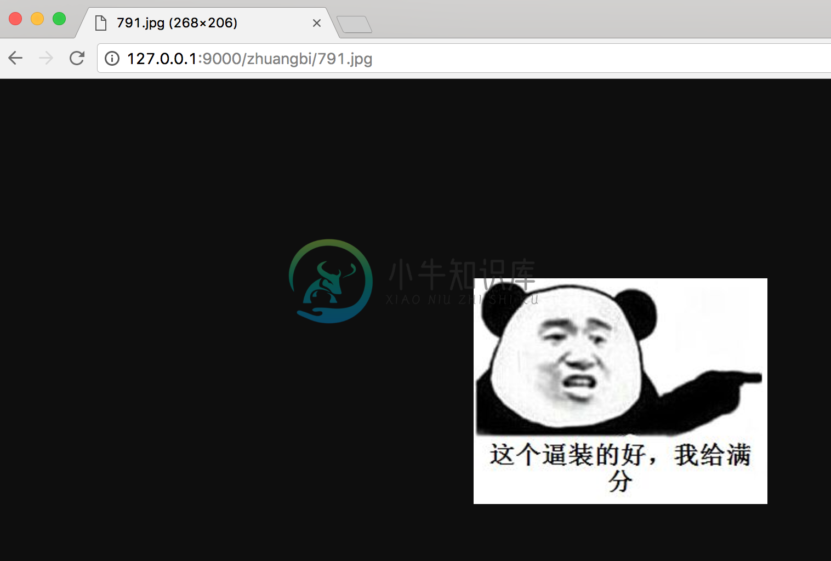831x561 pixels.
Task: Close the window with the red button
Action: [x=15, y=19]
